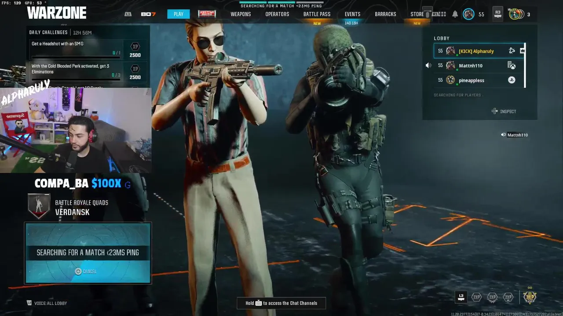Click the Mattnh110 voice indicator name
Image resolution: width=563 pixels, height=316 pixels.
coord(517,135)
